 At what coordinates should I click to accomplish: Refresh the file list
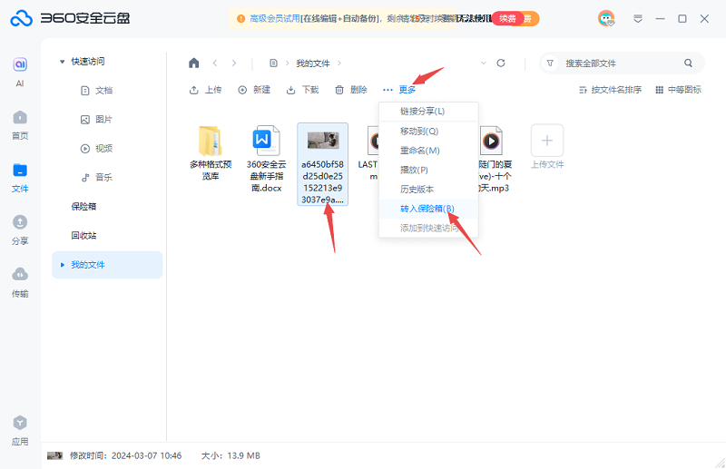[x=501, y=63]
